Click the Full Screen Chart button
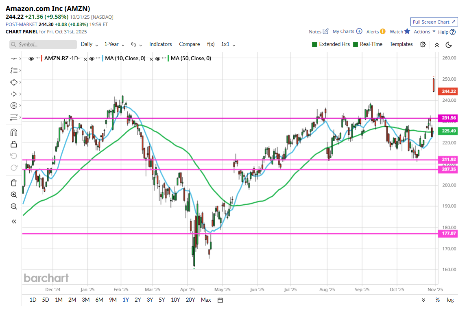The width and height of the screenshot is (467, 309). click(x=434, y=22)
